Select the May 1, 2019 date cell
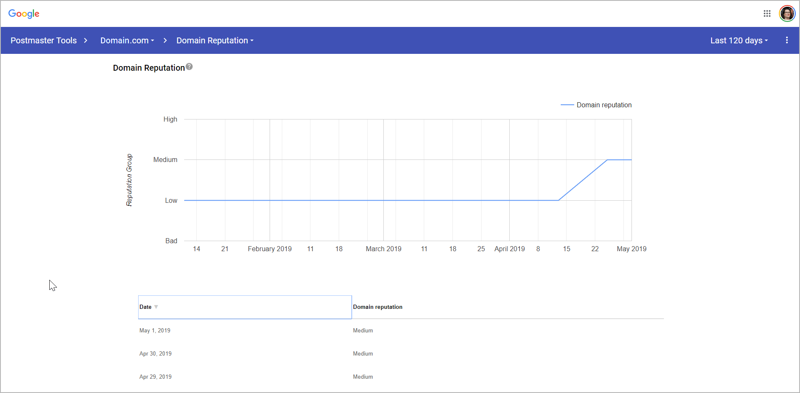The image size is (800, 393). (x=155, y=330)
